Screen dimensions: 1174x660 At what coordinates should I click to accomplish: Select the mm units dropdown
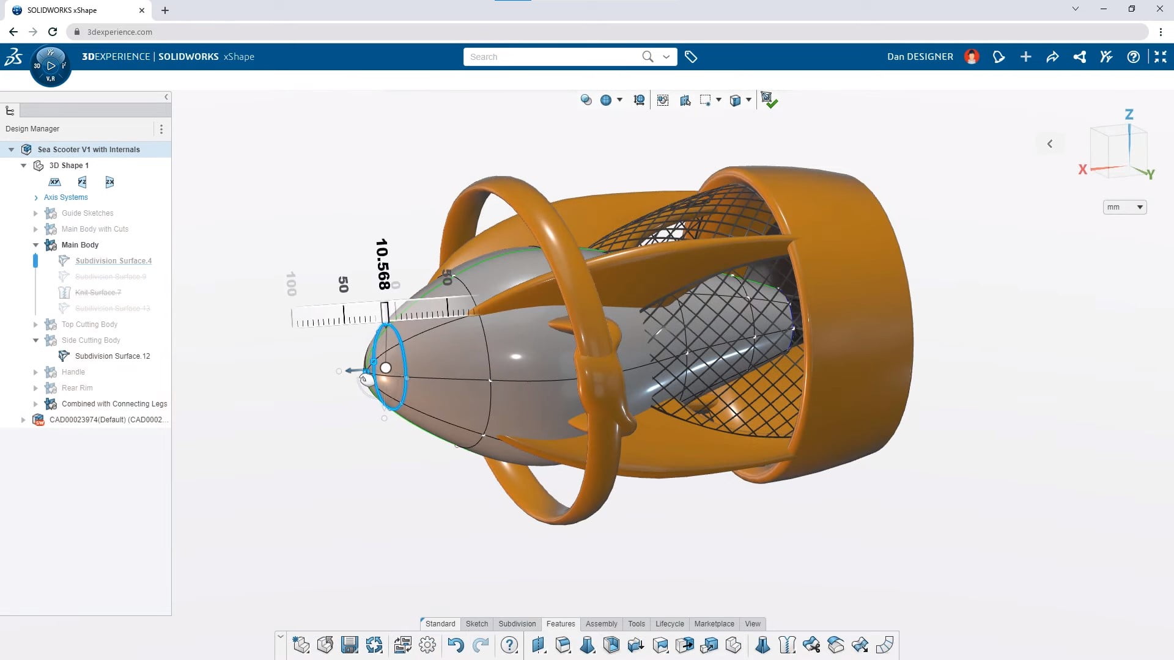tap(1125, 207)
